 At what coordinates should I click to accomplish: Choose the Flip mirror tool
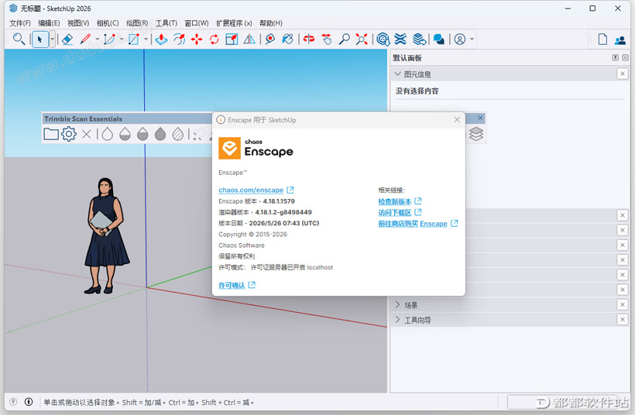click(x=249, y=39)
